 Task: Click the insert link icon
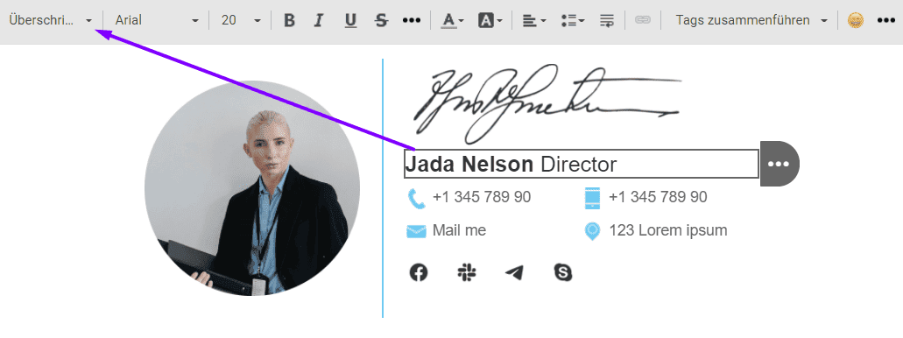point(642,20)
